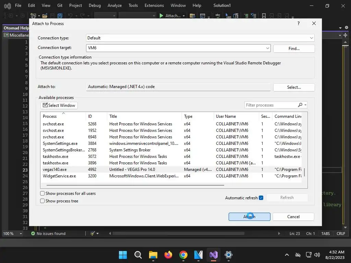
Task: Click the Find in Files toolbar icon
Action: tap(192, 16)
